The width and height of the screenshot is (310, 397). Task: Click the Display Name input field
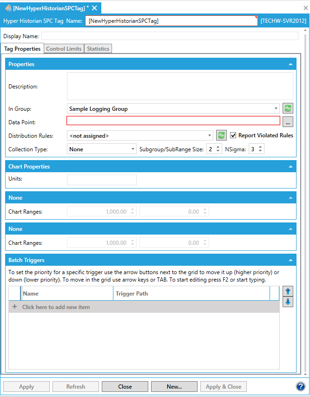170,36
